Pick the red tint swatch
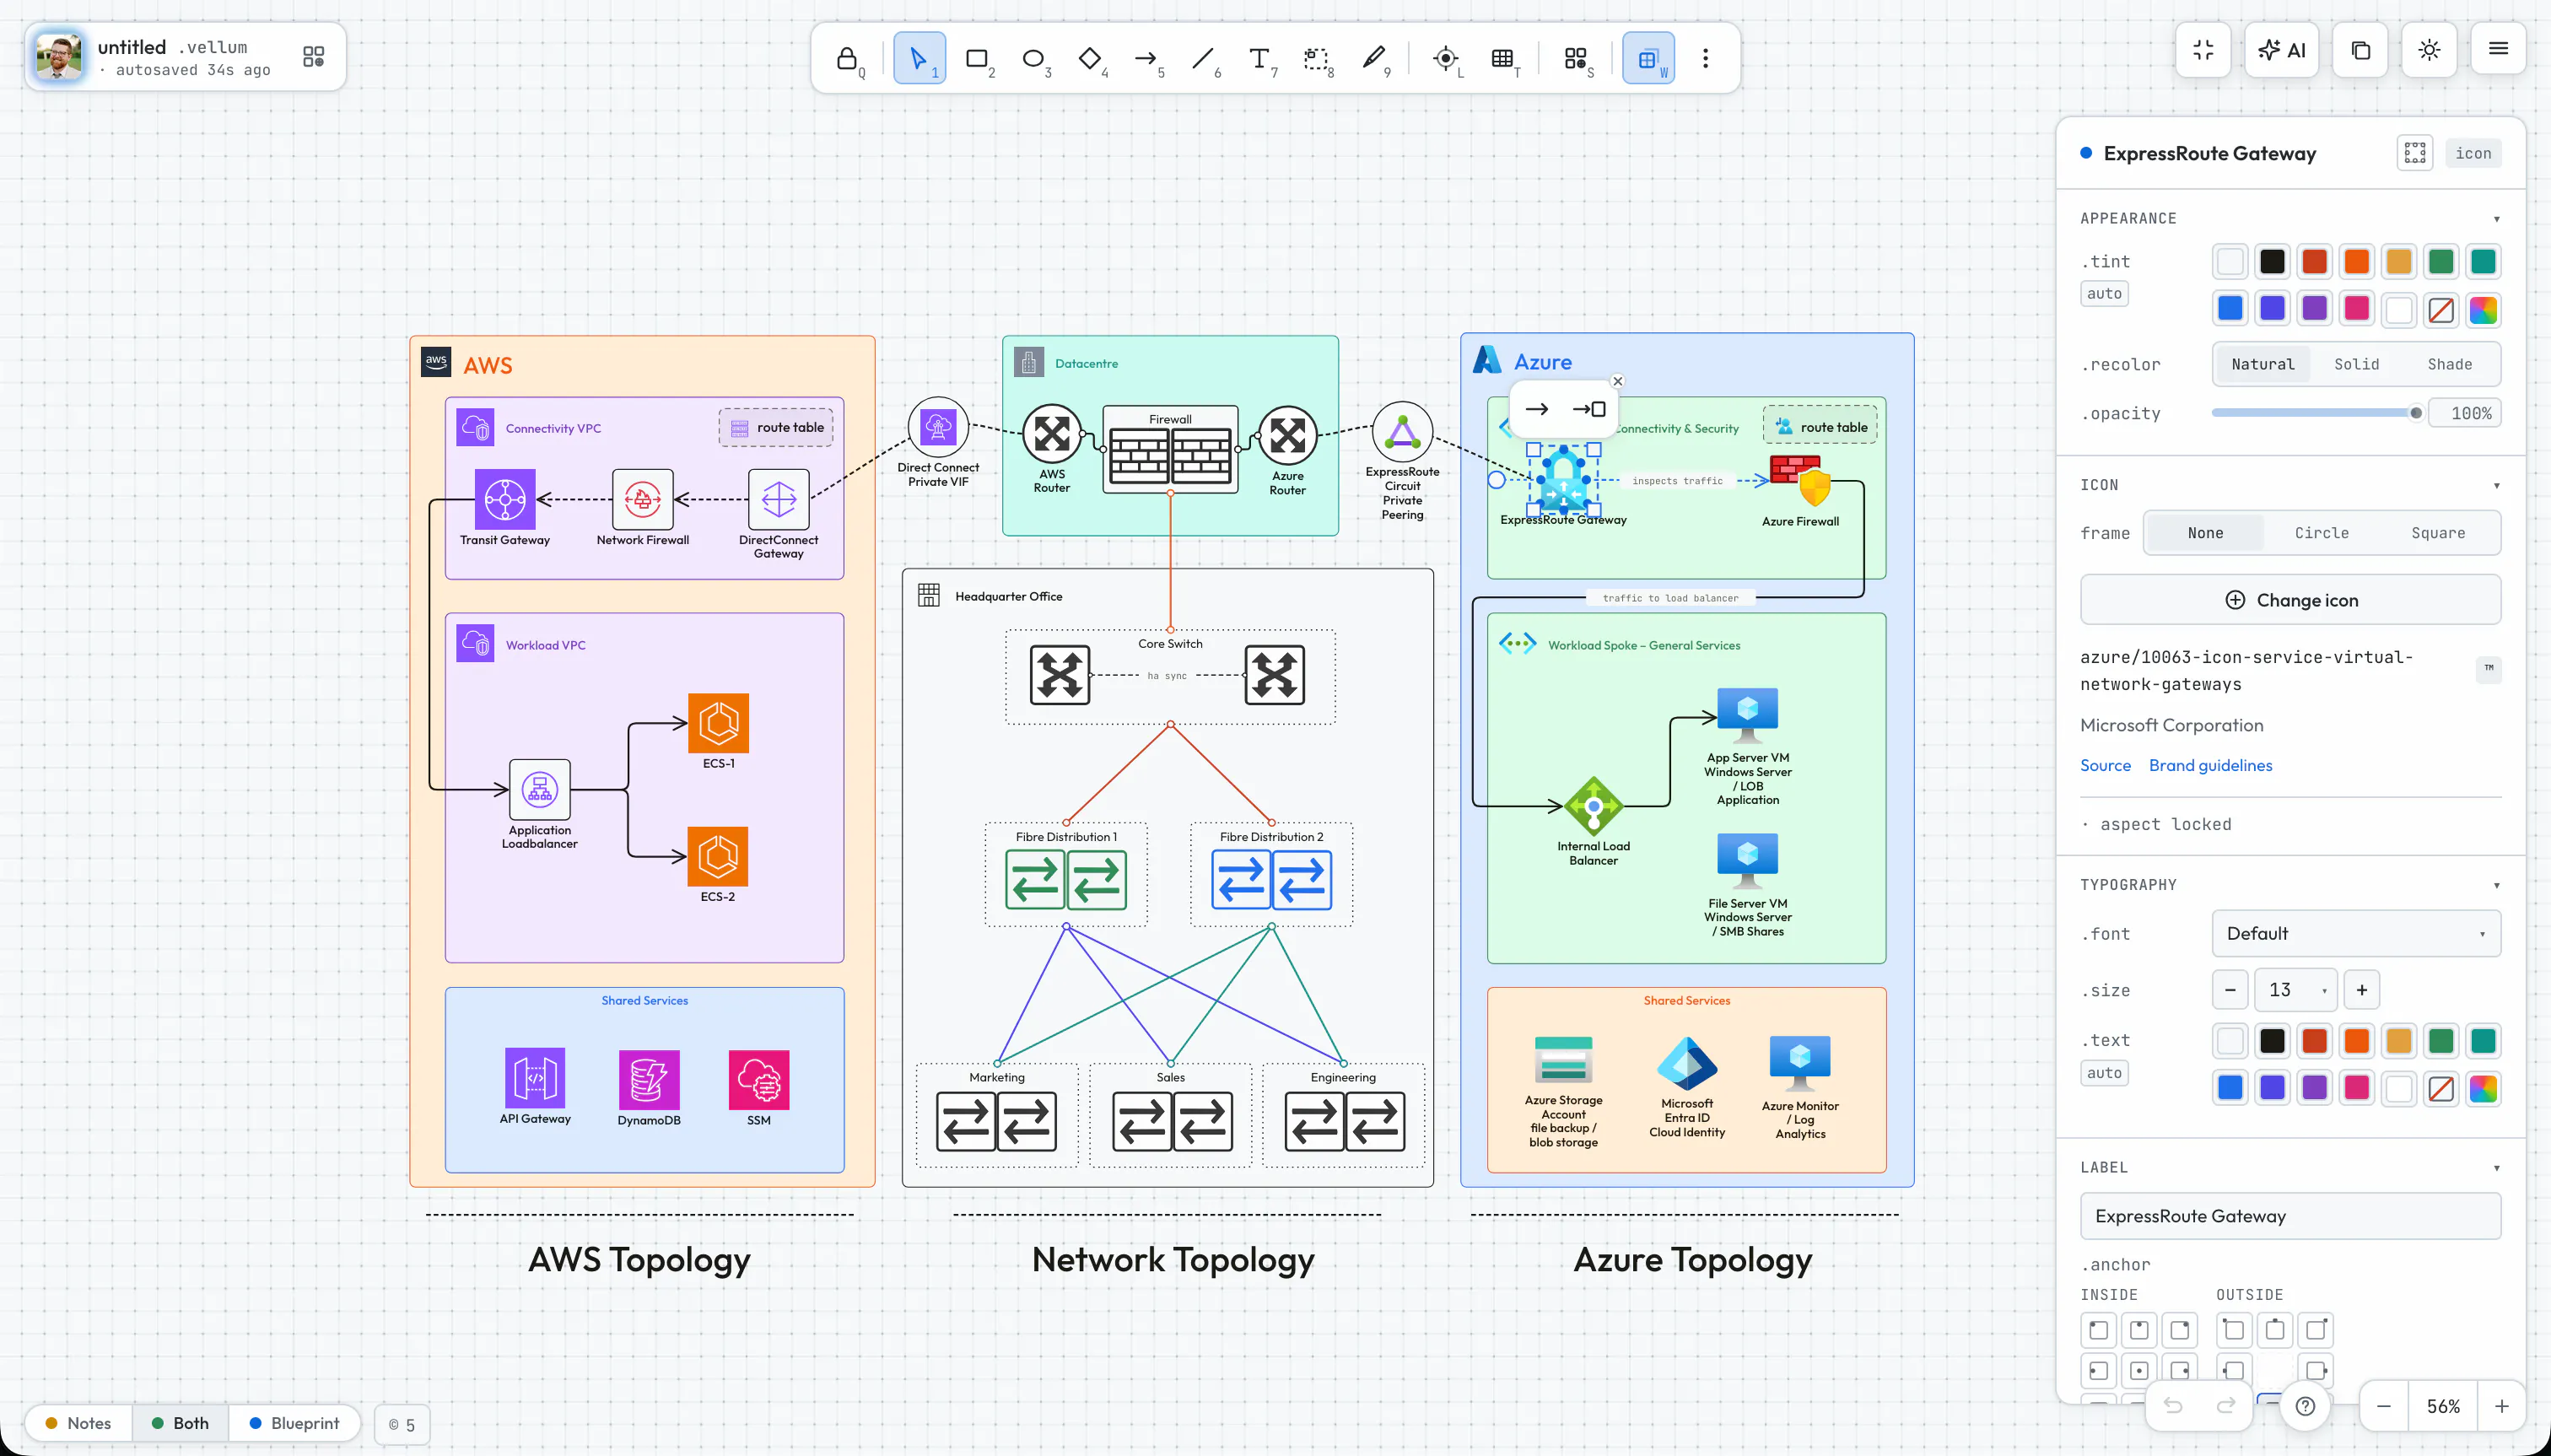Viewport: 2551px width, 1456px height. pos(2314,262)
